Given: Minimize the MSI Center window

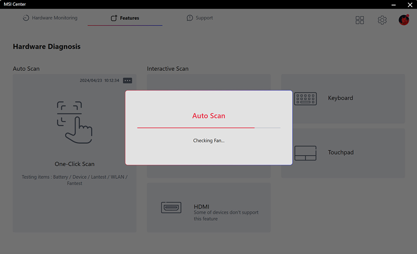Looking at the screenshot, I should coord(394,4).
